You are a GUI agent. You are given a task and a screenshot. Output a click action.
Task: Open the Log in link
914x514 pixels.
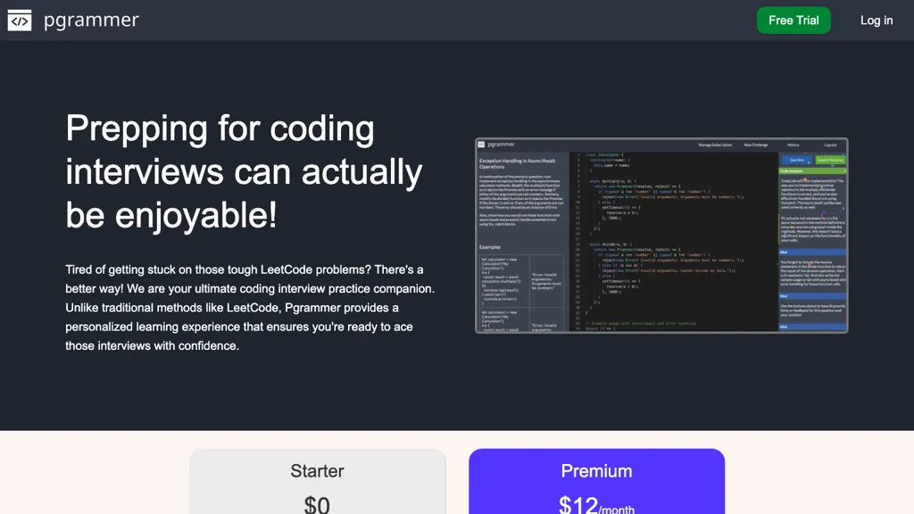click(x=876, y=21)
